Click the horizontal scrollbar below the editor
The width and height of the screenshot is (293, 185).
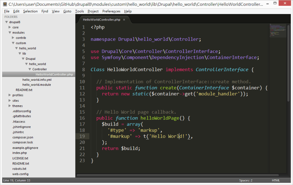[x=174, y=176]
